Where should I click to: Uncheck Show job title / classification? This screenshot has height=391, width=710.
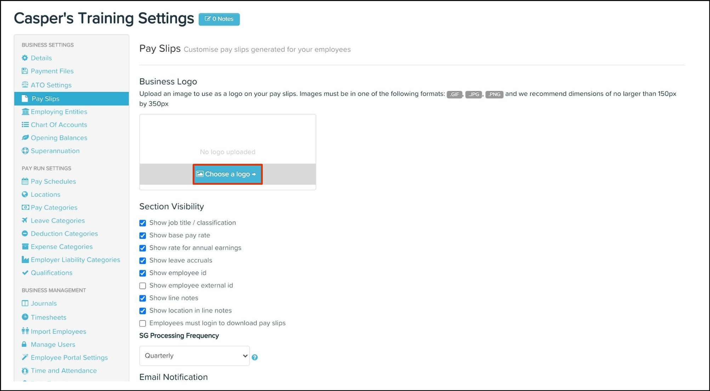point(143,223)
